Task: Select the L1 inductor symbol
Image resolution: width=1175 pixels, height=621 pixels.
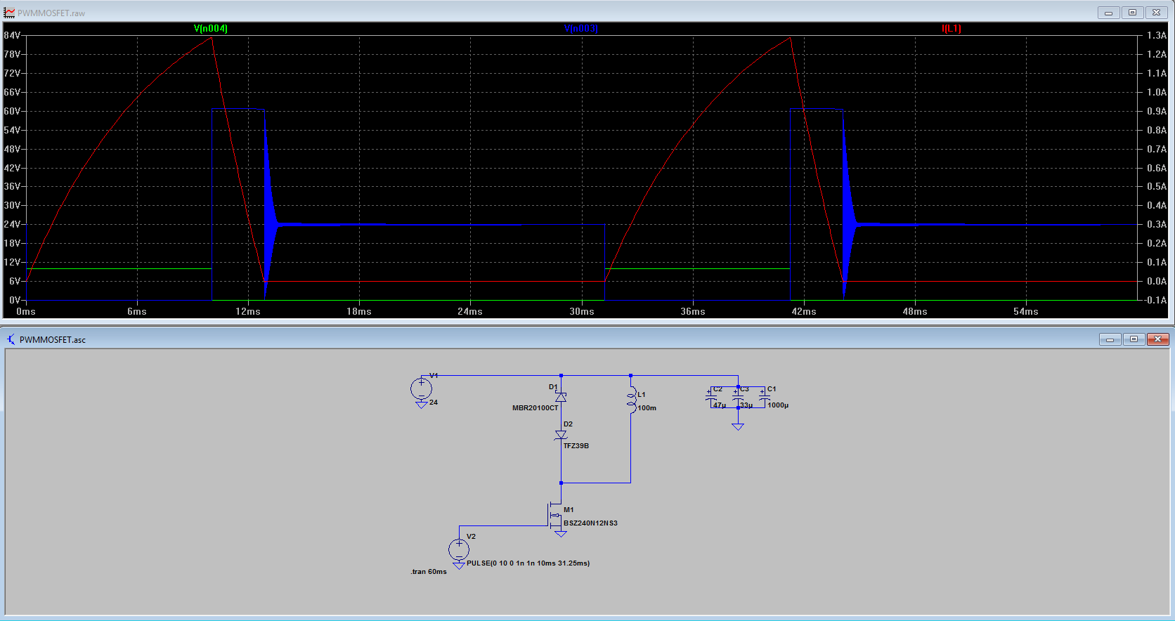Action: coord(631,400)
